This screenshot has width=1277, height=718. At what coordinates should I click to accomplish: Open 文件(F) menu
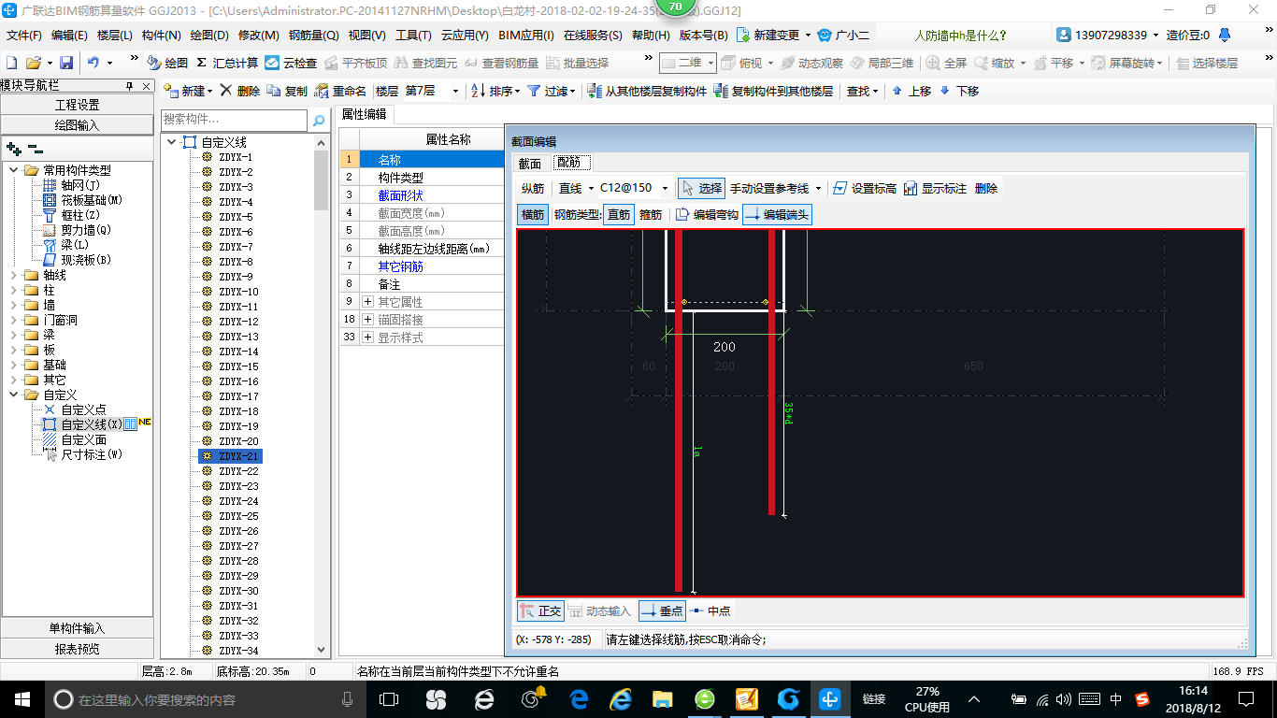[24, 35]
